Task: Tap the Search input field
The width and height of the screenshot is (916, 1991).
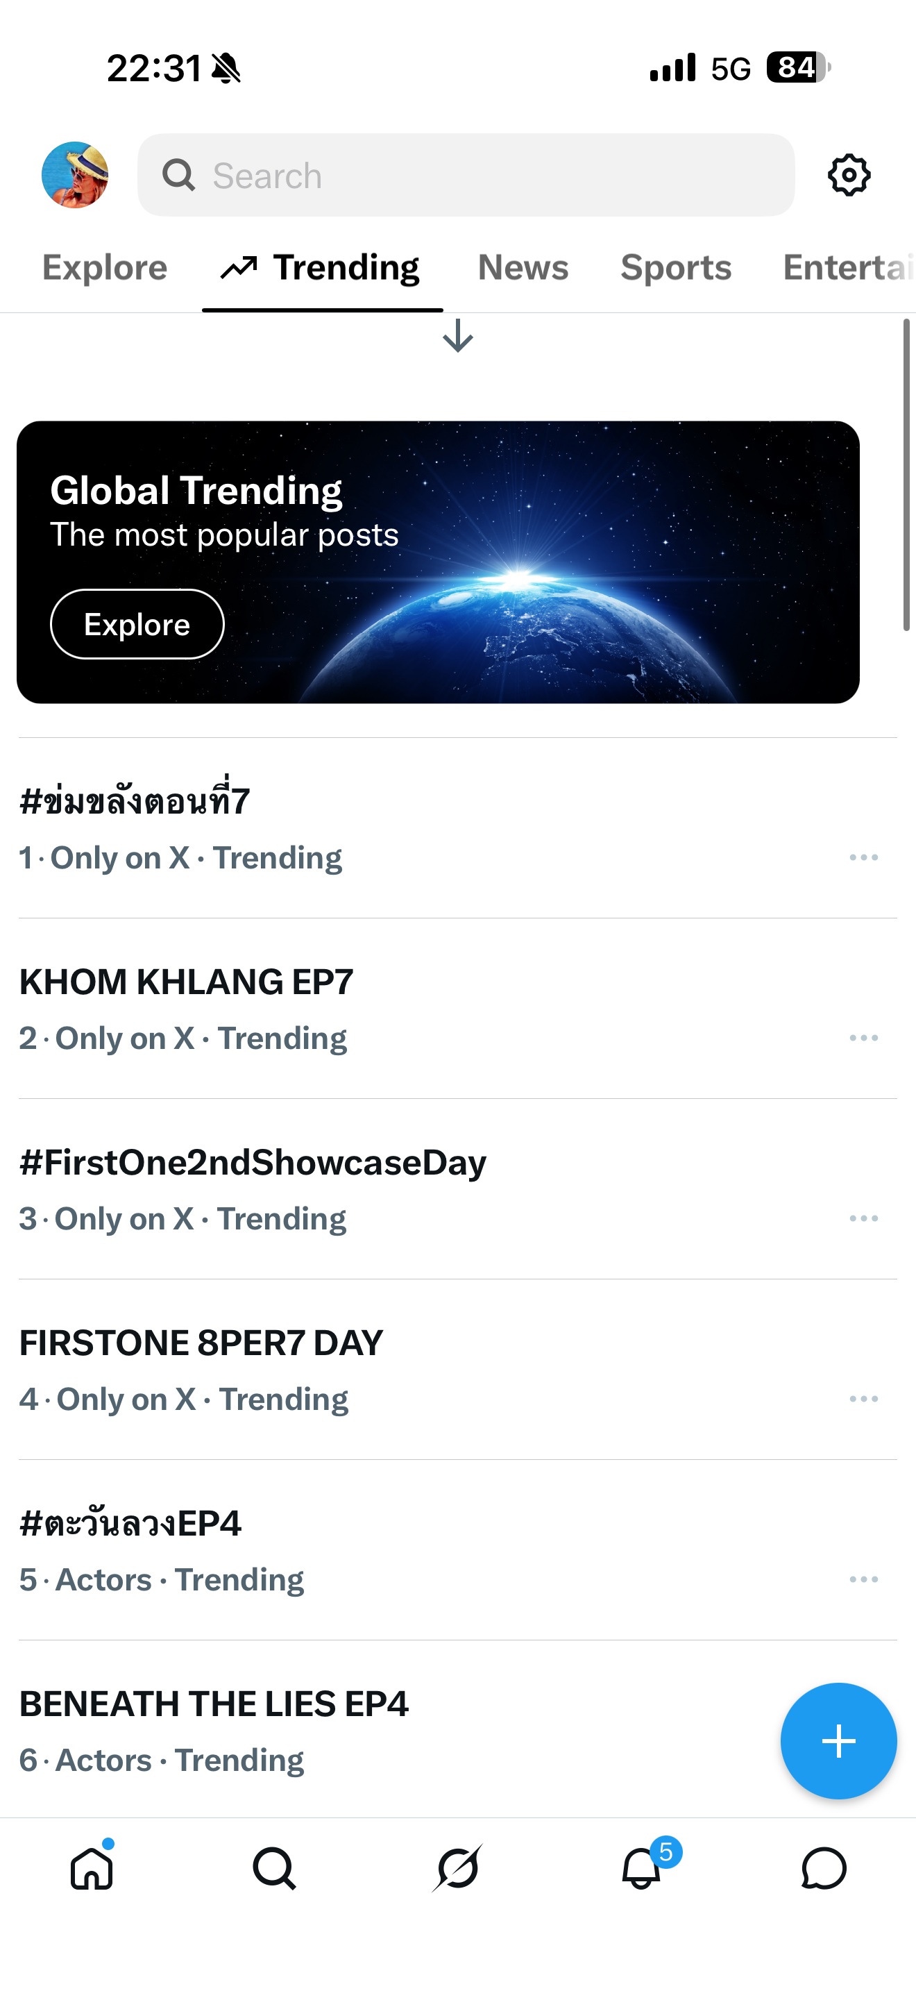Action: click(466, 176)
